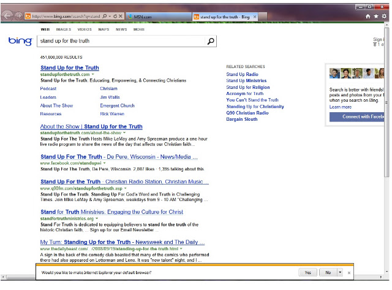Close the 'stand up for the truth - Bing' tab

coord(255,17)
